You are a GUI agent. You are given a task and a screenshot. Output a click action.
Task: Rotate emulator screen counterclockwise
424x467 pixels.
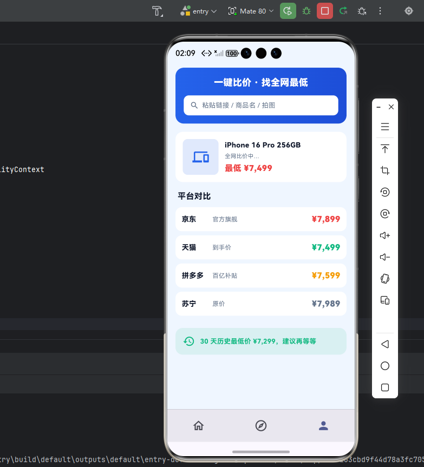pos(385,192)
